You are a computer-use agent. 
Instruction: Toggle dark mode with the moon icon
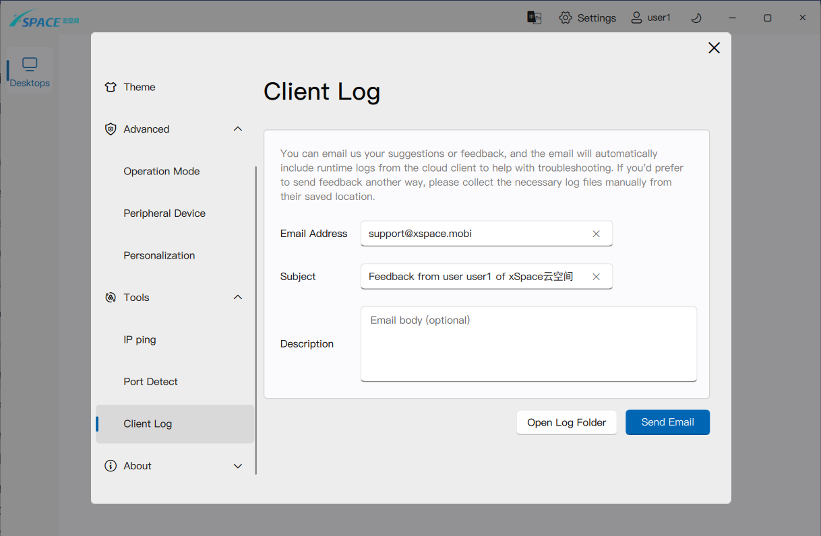point(697,18)
